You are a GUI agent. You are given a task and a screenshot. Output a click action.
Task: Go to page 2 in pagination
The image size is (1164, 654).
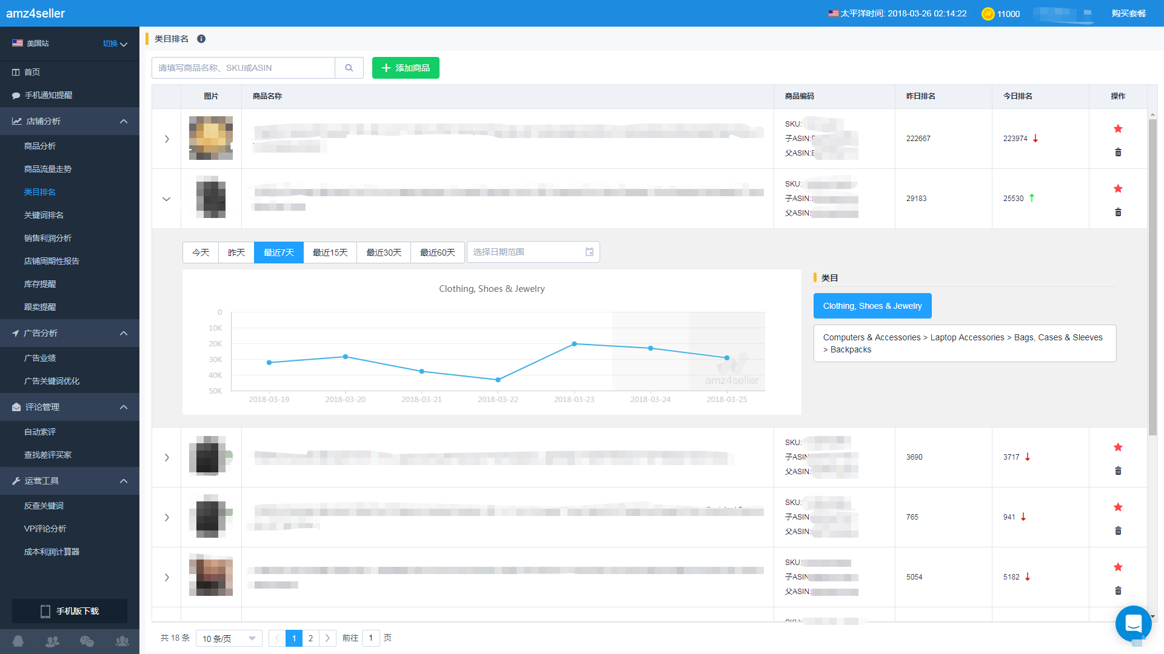click(x=310, y=638)
